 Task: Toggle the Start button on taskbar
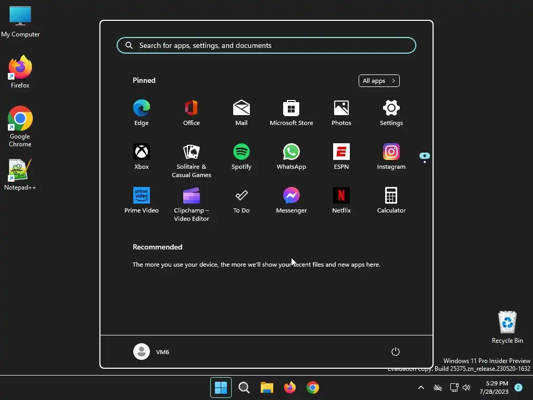pos(221,387)
